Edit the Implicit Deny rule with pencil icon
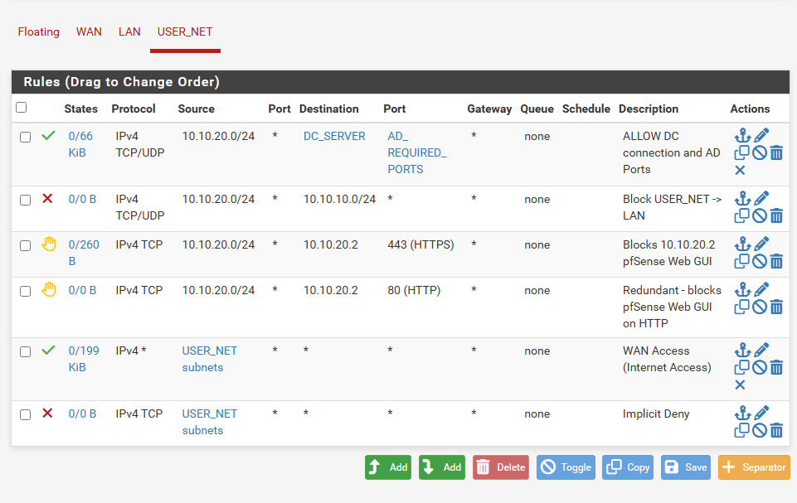Image resolution: width=797 pixels, height=503 pixels. click(761, 414)
